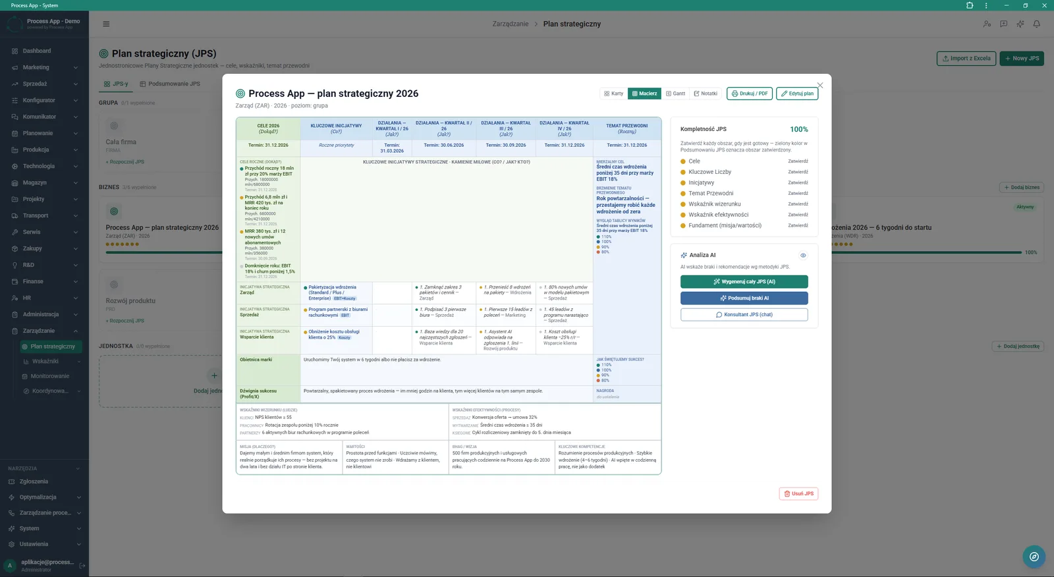Click Zatwierdź for Wskaźnik wizerunku
The image size is (1054, 577).
(798, 204)
